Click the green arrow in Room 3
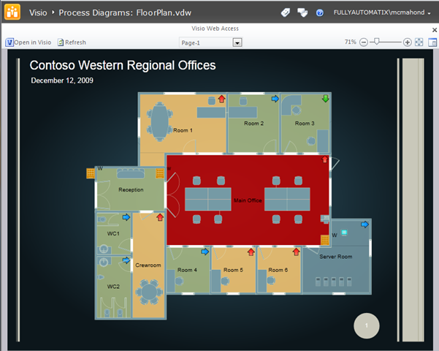Screen dimensions: 439x351 pyautogui.click(x=325, y=99)
